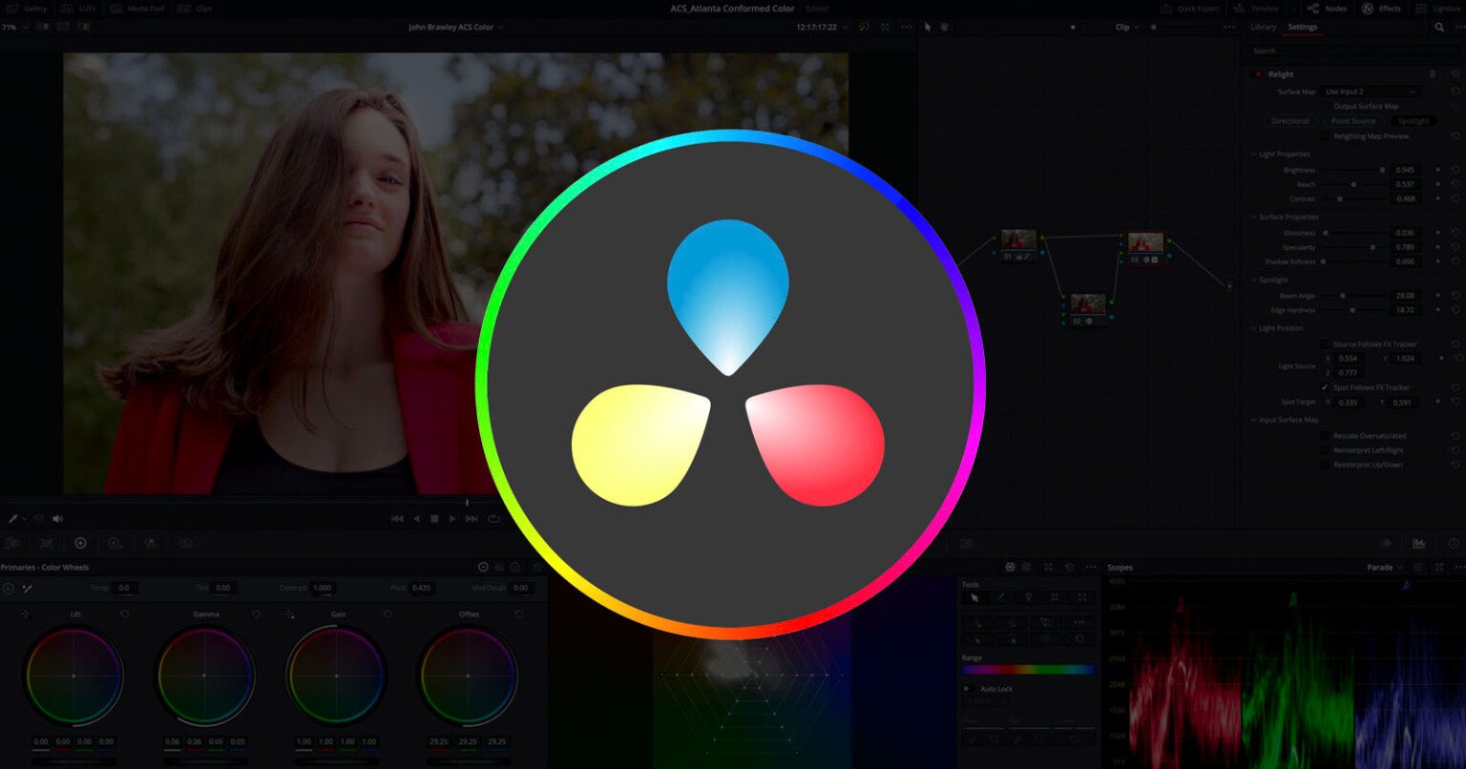The height and width of the screenshot is (769, 1466).
Task: Select the pointer tool in the Tools panel
Action: click(x=974, y=595)
